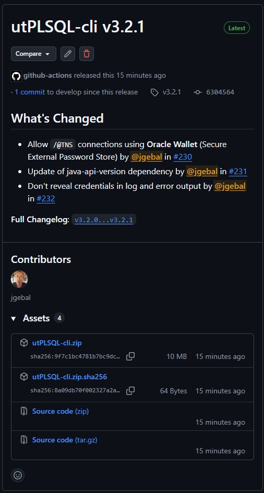This screenshot has height=493, width=264.
Task: Click jgebal contributor avatar
Action: pyautogui.click(x=19, y=279)
